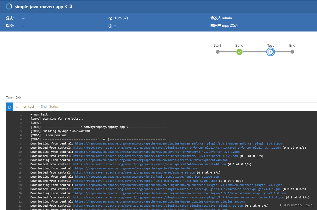
Task: Open maven-parent-40.pom link on line 12
Action: point(151,160)
